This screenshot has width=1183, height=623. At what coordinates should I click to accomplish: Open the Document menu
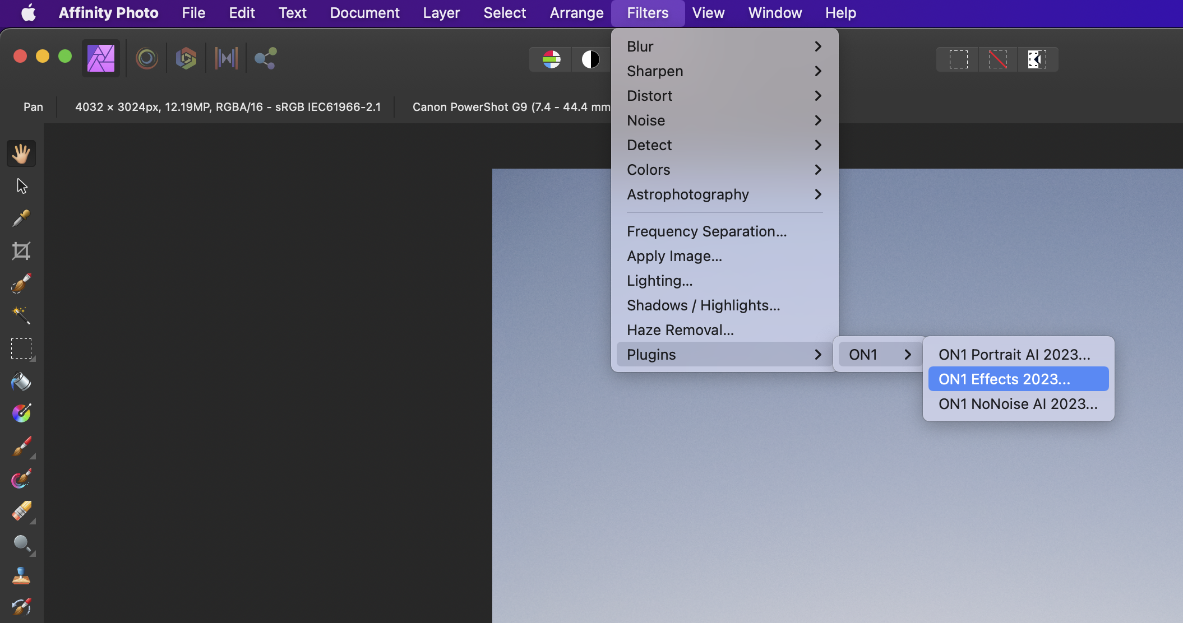pos(364,13)
